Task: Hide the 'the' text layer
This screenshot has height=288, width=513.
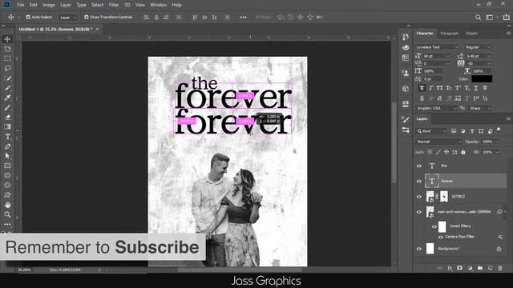Action: pos(419,166)
